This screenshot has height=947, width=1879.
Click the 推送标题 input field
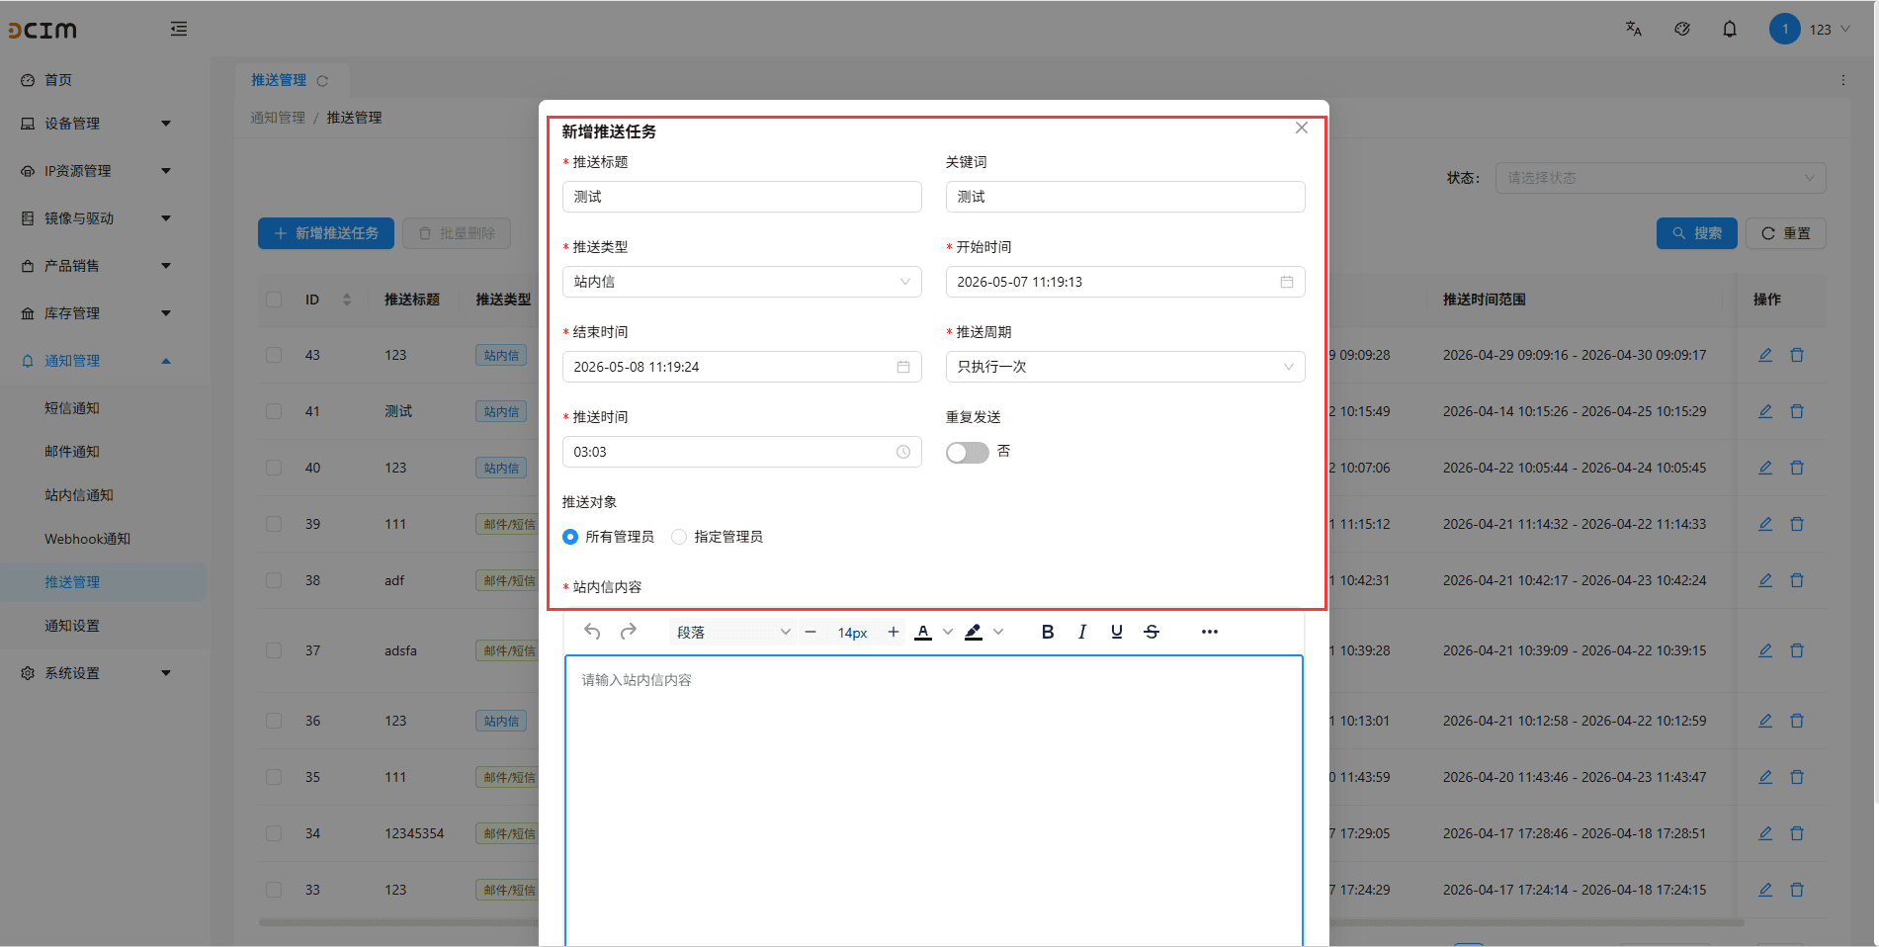tap(741, 197)
